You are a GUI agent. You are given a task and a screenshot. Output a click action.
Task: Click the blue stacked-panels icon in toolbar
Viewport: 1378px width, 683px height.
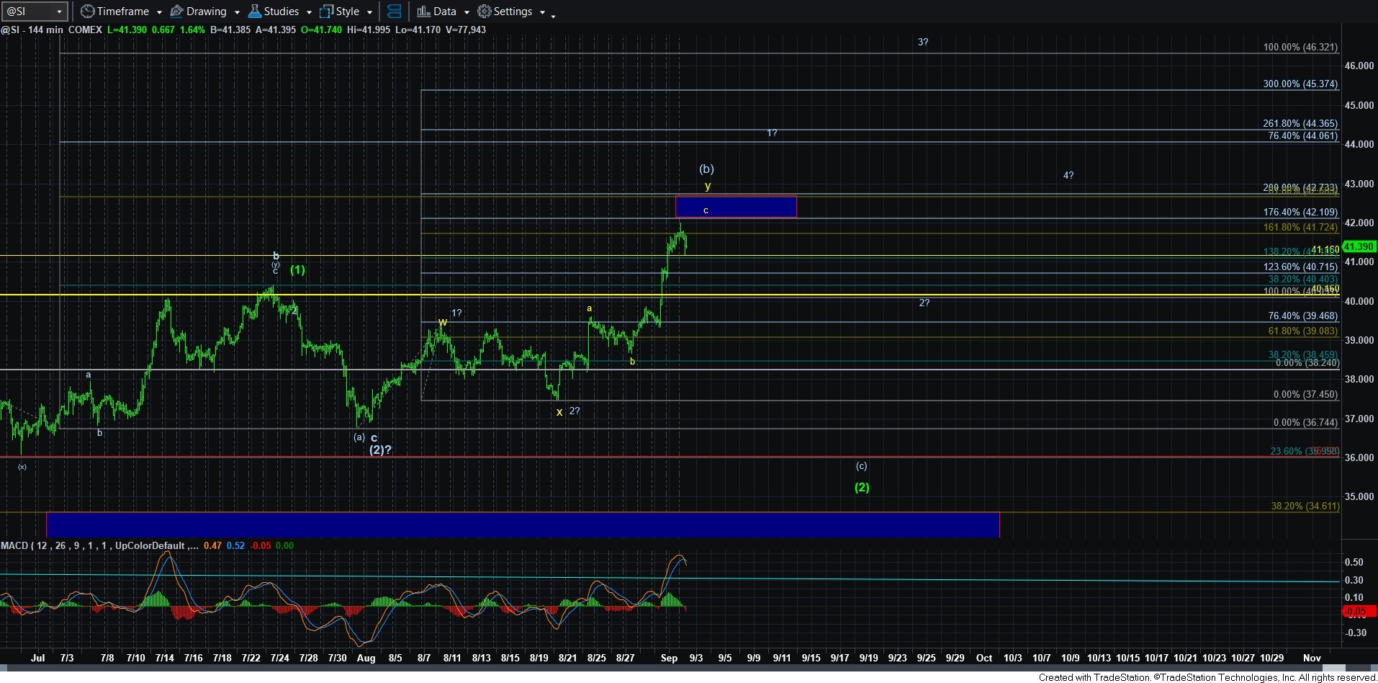(x=394, y=12)
